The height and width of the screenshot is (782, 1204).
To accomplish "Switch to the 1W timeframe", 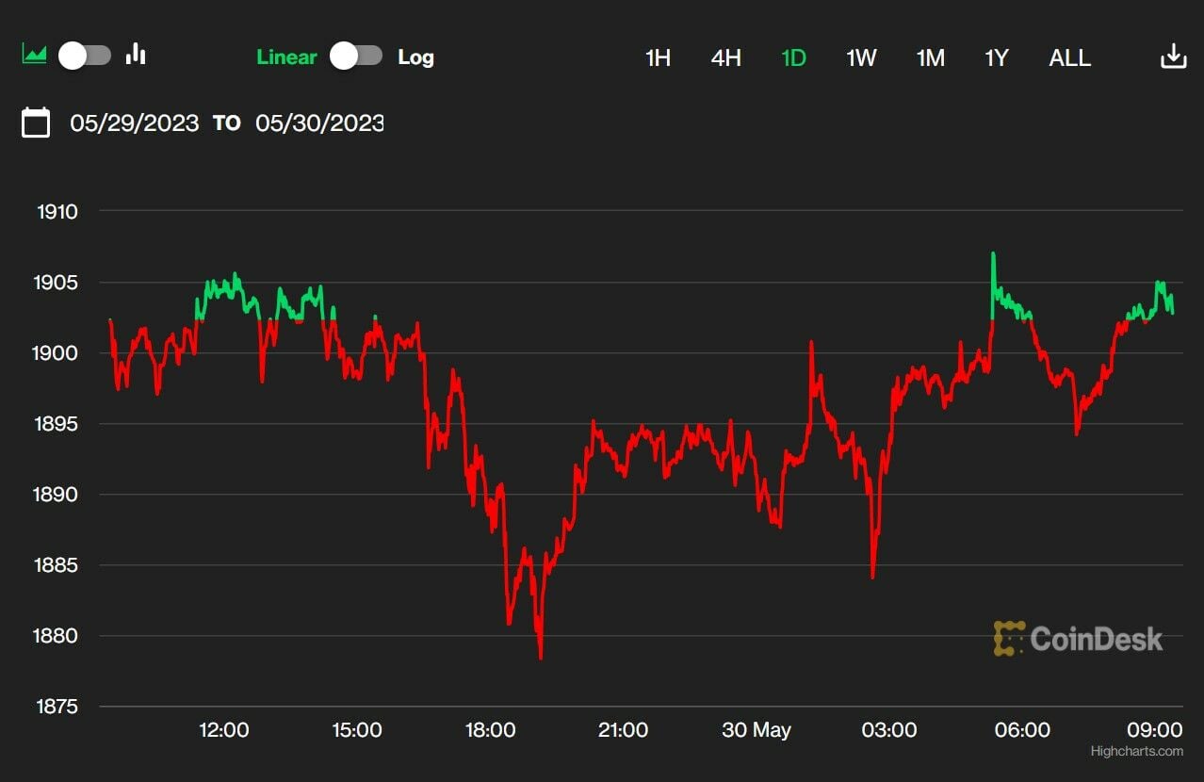I will 861,57.
